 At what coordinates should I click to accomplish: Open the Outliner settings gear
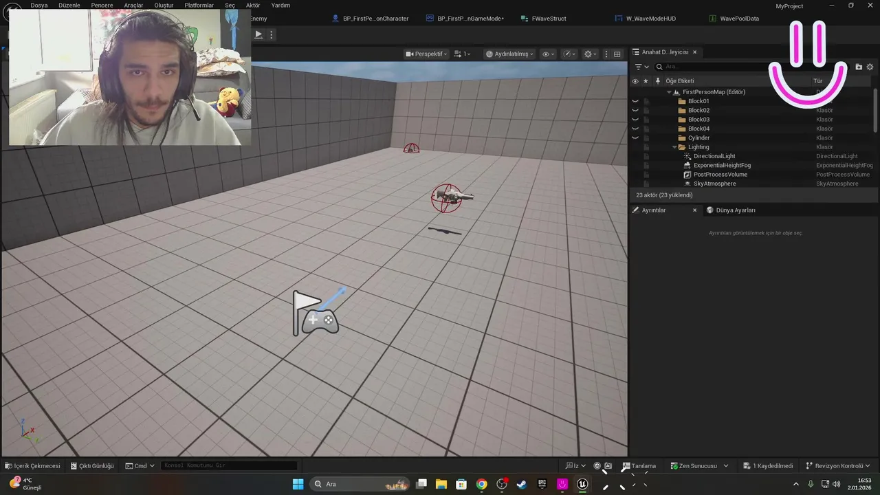(x=870, y=67)
